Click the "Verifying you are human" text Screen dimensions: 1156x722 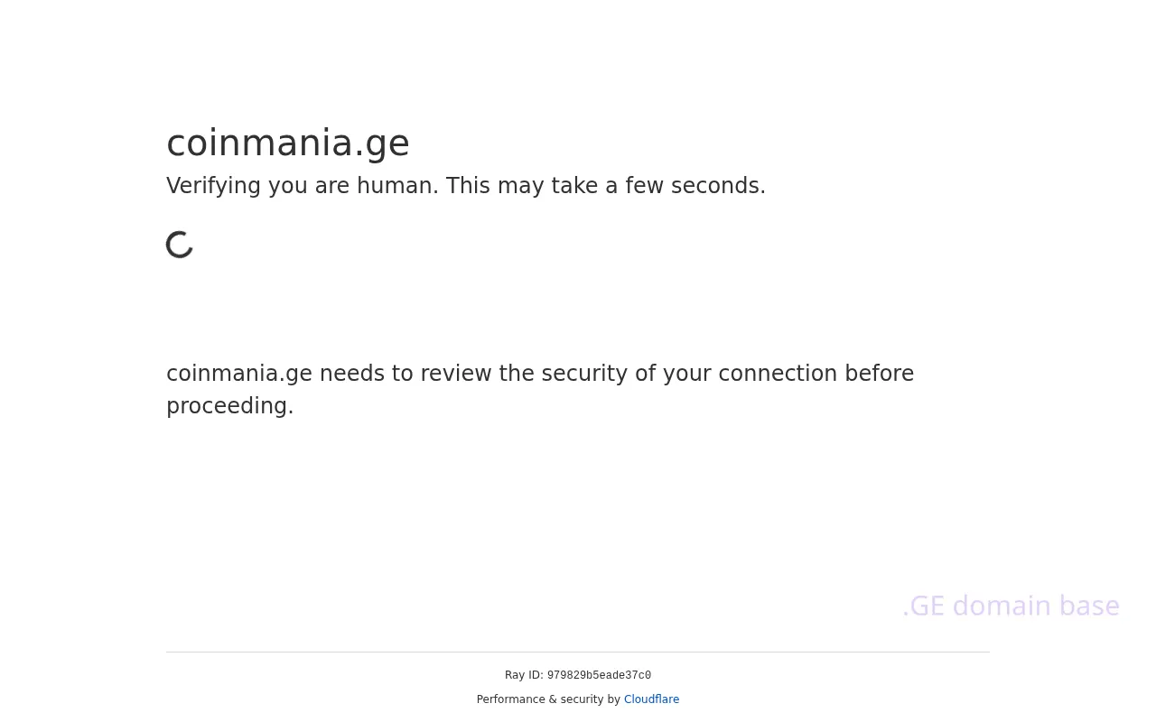(x=302, y=186)
